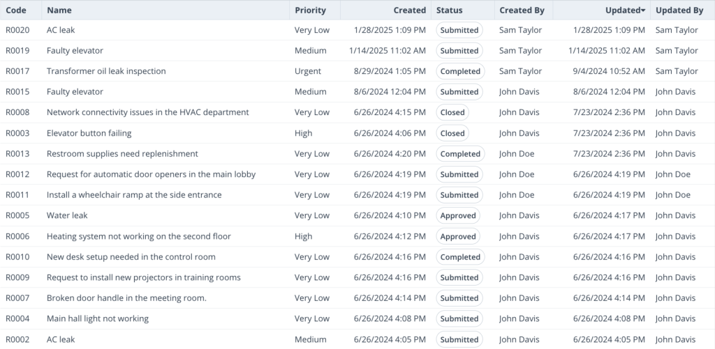This screenshot has width=715, height=349.
Task: Click the Urgent priority cell
Action: 308,71
